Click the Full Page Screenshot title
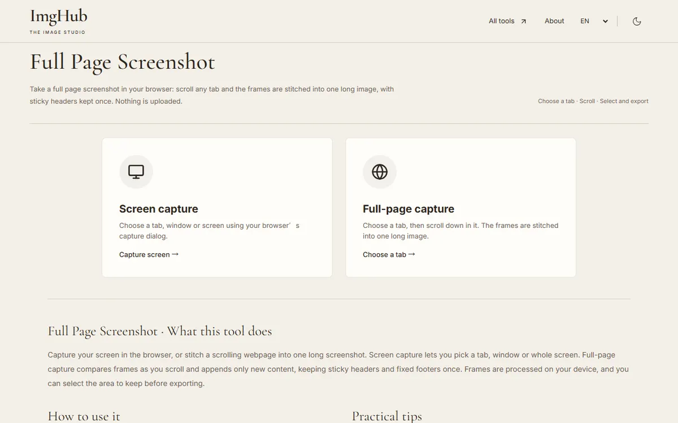 point(123,61)
